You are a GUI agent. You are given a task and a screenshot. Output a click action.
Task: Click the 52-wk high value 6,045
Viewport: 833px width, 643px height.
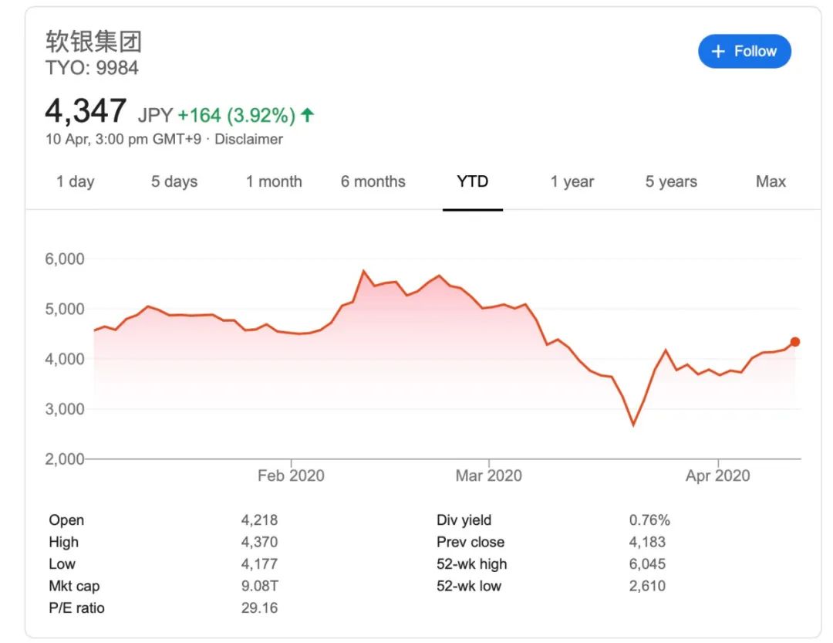tap(647, 563)
